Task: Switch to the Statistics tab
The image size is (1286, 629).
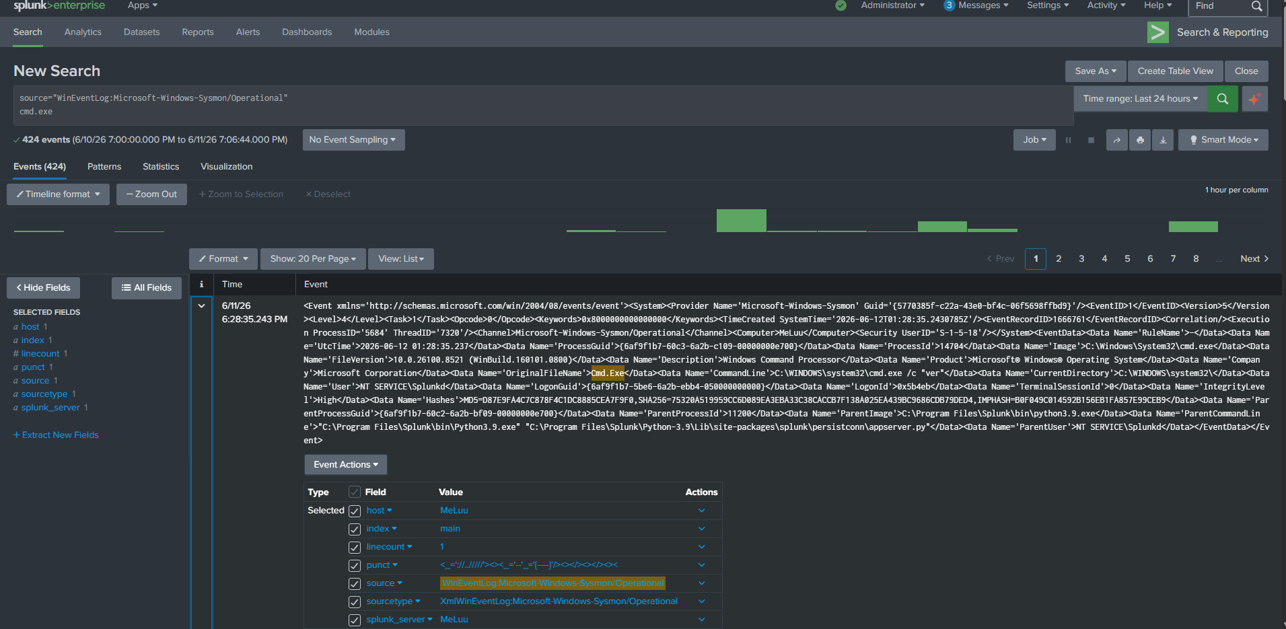Action: [161, 167]
